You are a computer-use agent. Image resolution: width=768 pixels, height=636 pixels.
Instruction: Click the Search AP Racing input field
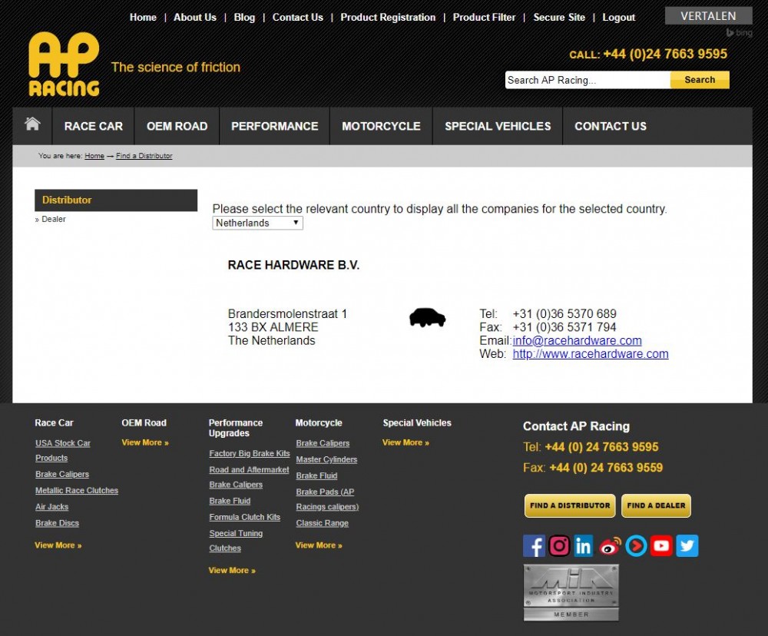click(x=588, y=80)
